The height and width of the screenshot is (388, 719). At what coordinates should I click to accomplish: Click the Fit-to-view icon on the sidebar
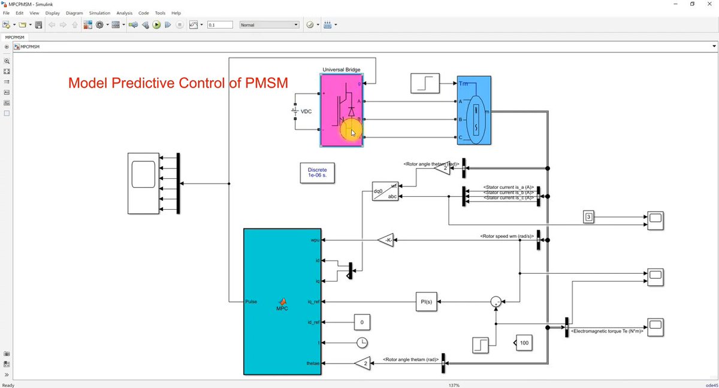tap(7, 71)
